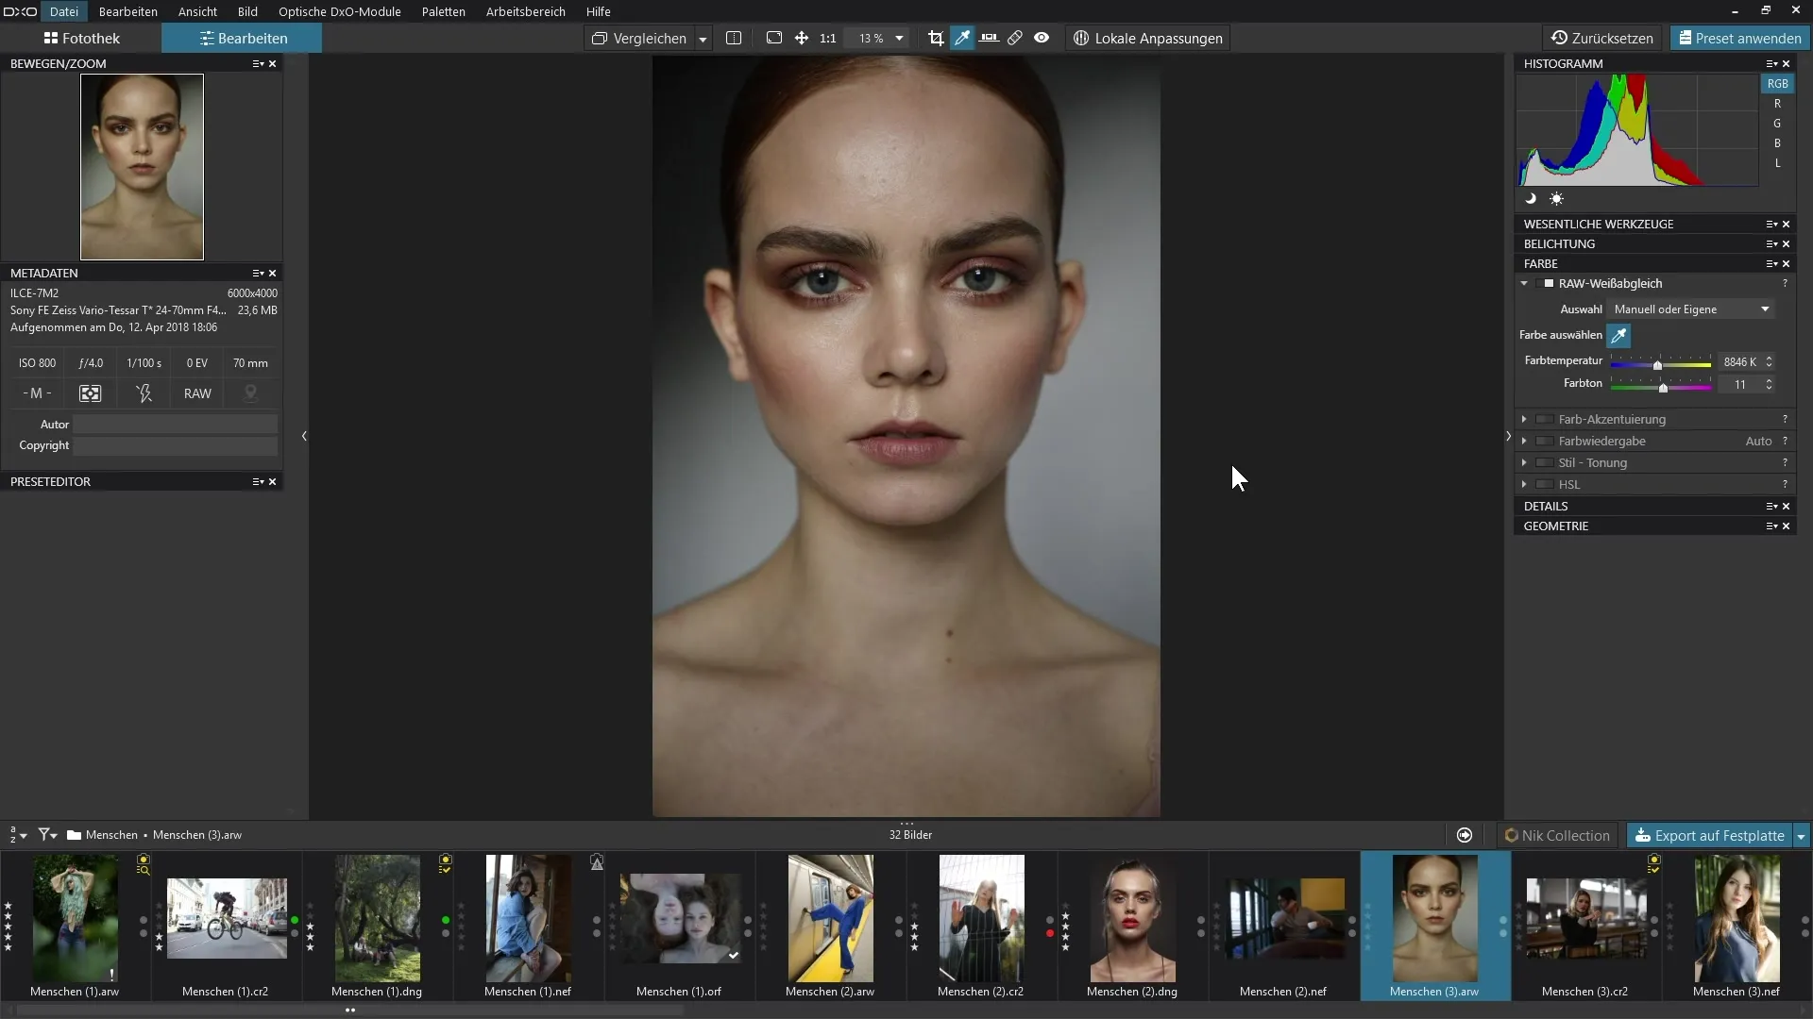Pick color with Farbe auswählen eyedropper
Image resolution: width=1813 pixels, height=1019 pixels.
(x=1618, y=335)
